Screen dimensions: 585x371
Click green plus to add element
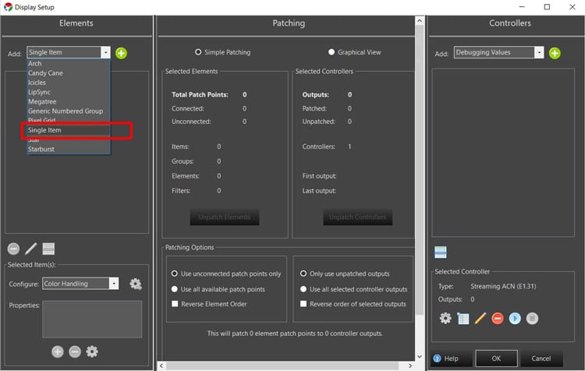122,53
